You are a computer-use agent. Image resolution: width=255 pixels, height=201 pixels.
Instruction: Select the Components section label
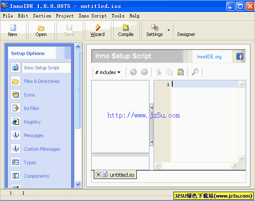pos(36,176)
